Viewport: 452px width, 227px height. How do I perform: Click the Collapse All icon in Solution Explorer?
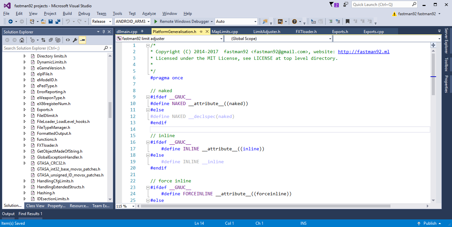coord(51,40)
